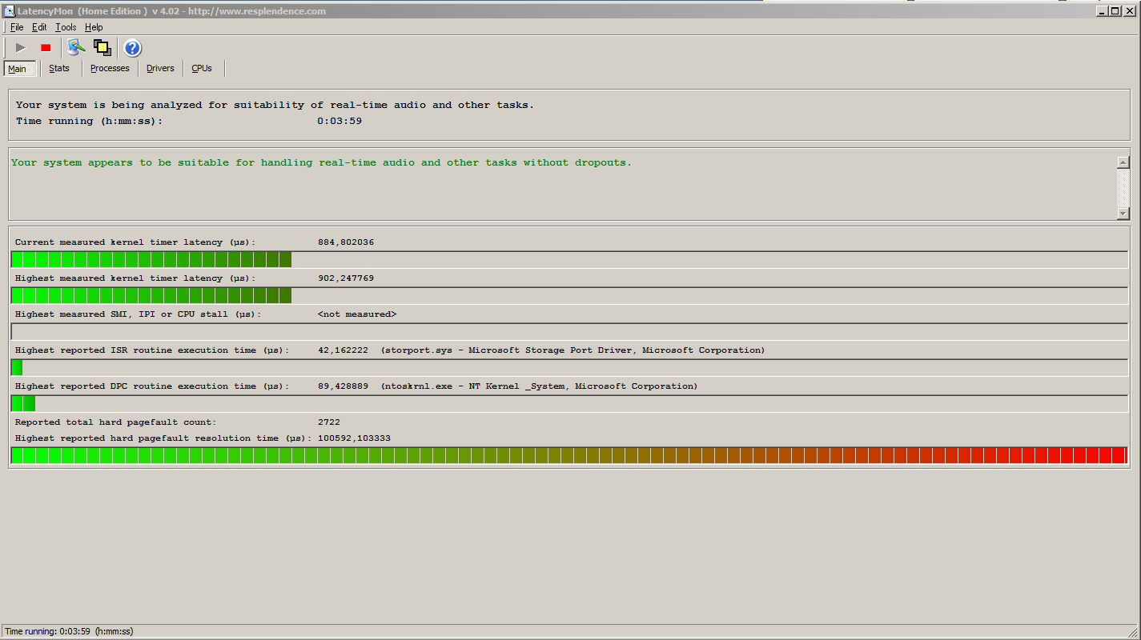Viewport: 1141px width, 640px height.
Task: Click the <not measured> value
Action: point(357,314)
